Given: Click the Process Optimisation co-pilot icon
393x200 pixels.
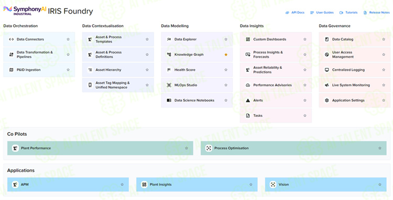Looking at the screenshot, I should [x=209, y=148].
